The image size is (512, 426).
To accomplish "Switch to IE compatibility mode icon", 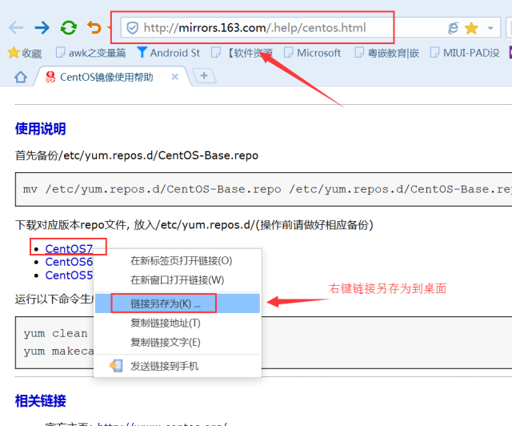I will (454, 28).
